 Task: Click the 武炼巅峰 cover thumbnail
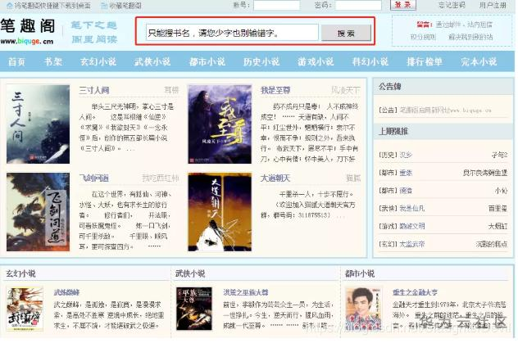(x=25, y=309)
